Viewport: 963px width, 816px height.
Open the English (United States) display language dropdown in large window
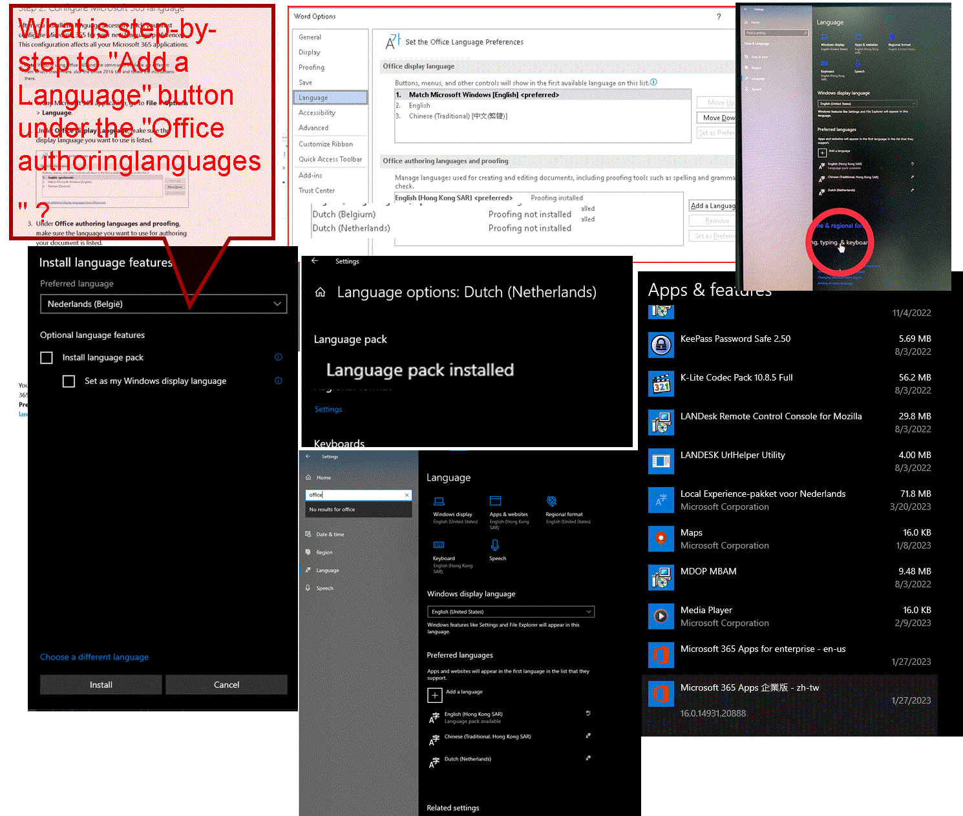pyautogui.click(x=511, y=611)
